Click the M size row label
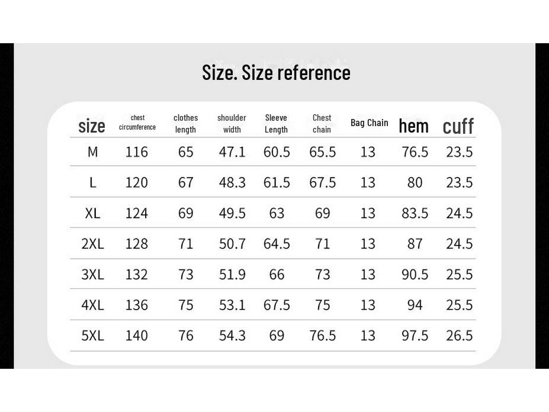The width and height of the screenshot is (549, 412). pyautogui.click(x=92, y=152)
